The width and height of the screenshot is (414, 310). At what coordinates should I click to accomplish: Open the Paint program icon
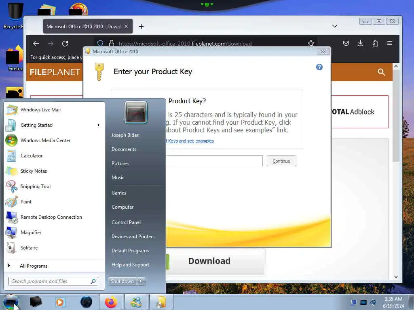point(11,202)
